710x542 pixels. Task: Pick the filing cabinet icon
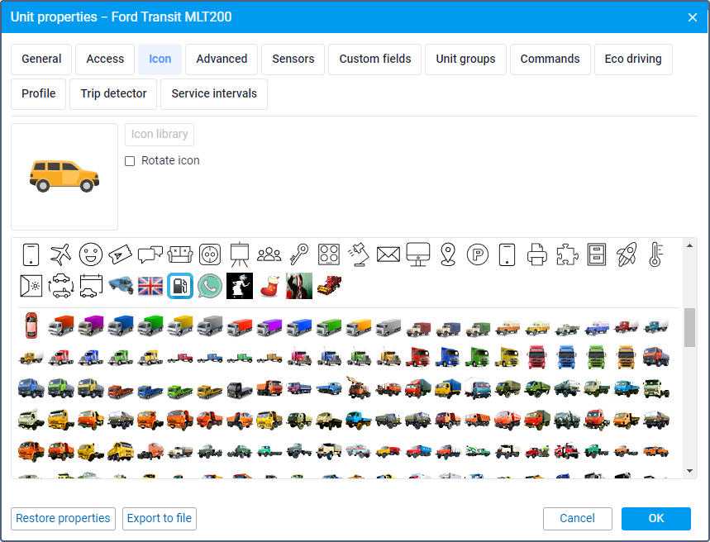pos(597,254)
